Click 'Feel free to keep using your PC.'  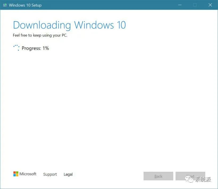pyautogui.click(x=40, y=35)
